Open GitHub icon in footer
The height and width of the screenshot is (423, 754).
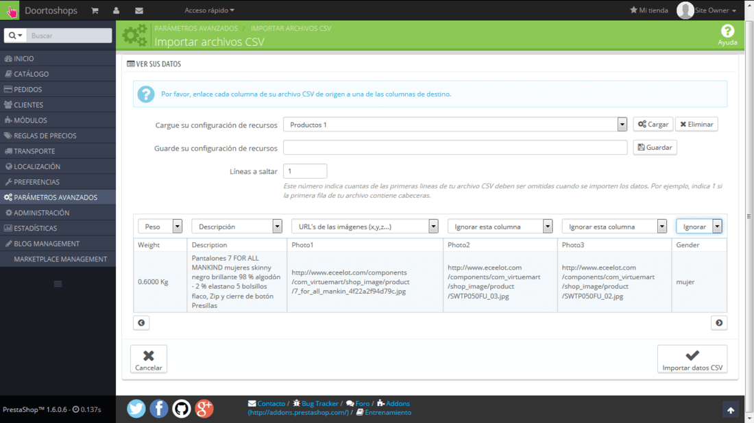(x=181, y=409)
